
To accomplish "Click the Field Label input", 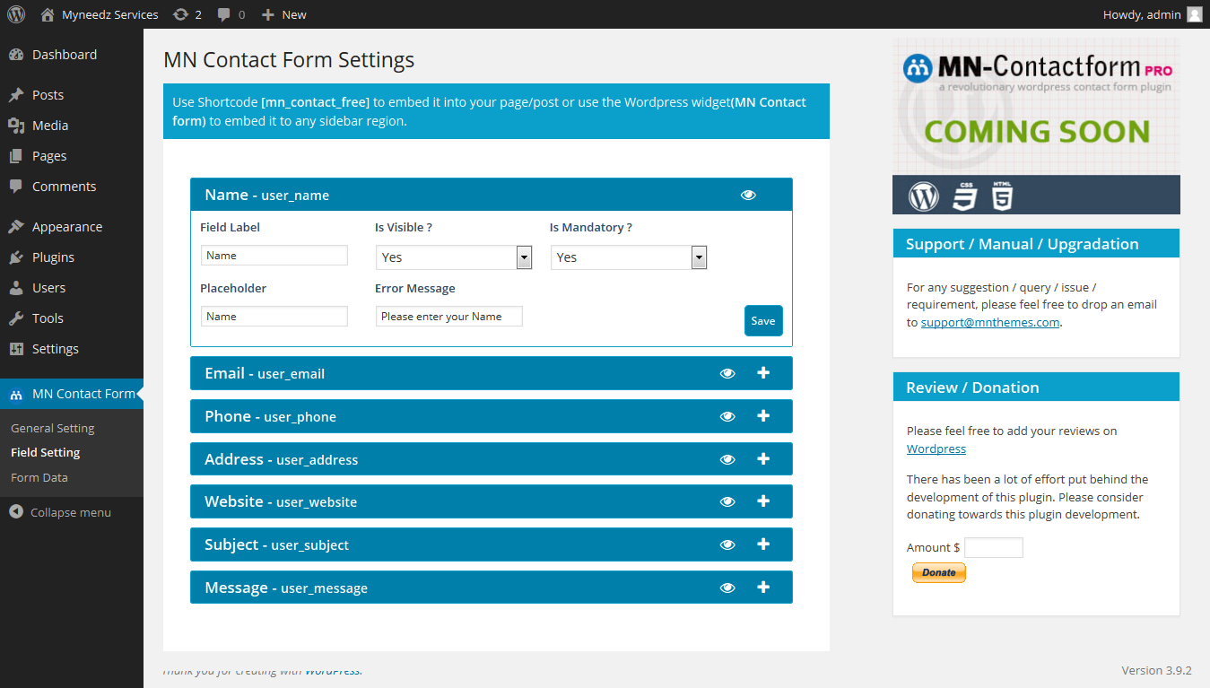I will 274,256.
